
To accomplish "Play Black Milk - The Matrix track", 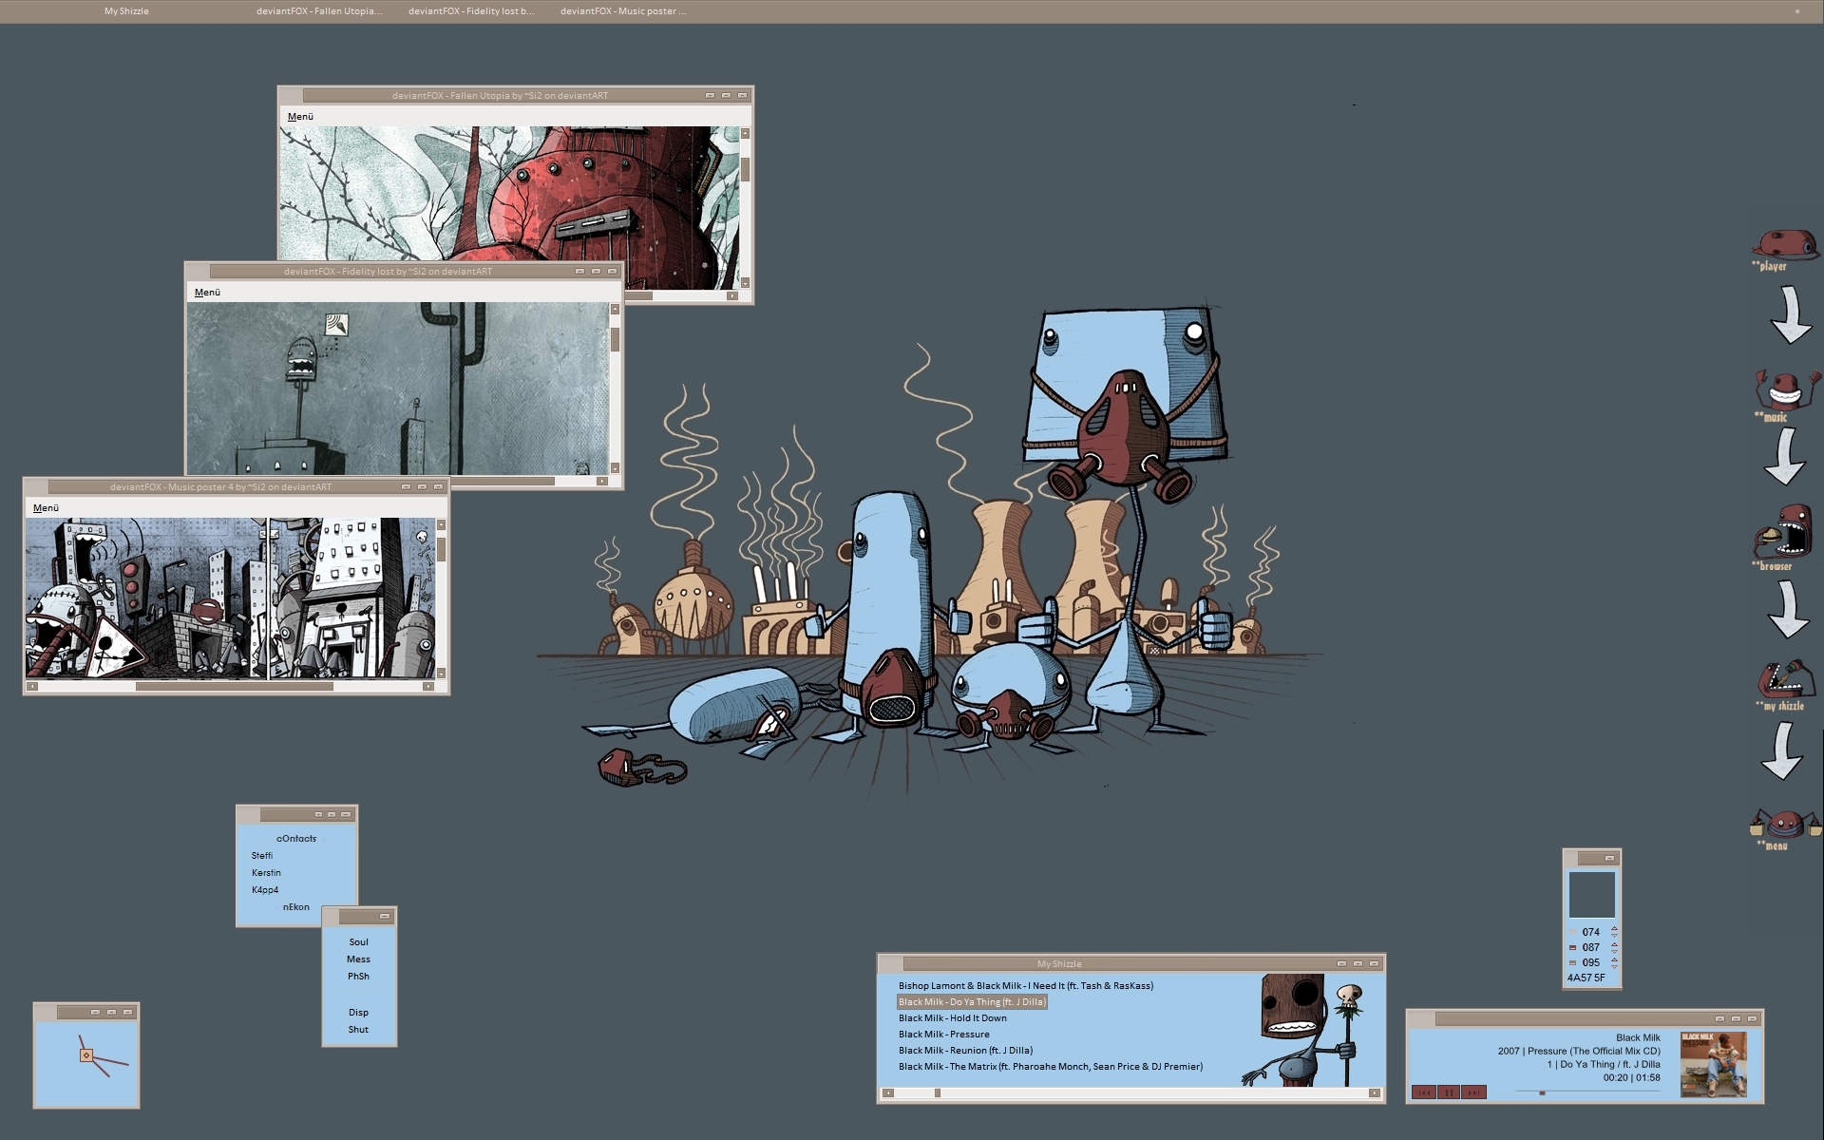I will pyautogui.click(x=1051, y=1067).
